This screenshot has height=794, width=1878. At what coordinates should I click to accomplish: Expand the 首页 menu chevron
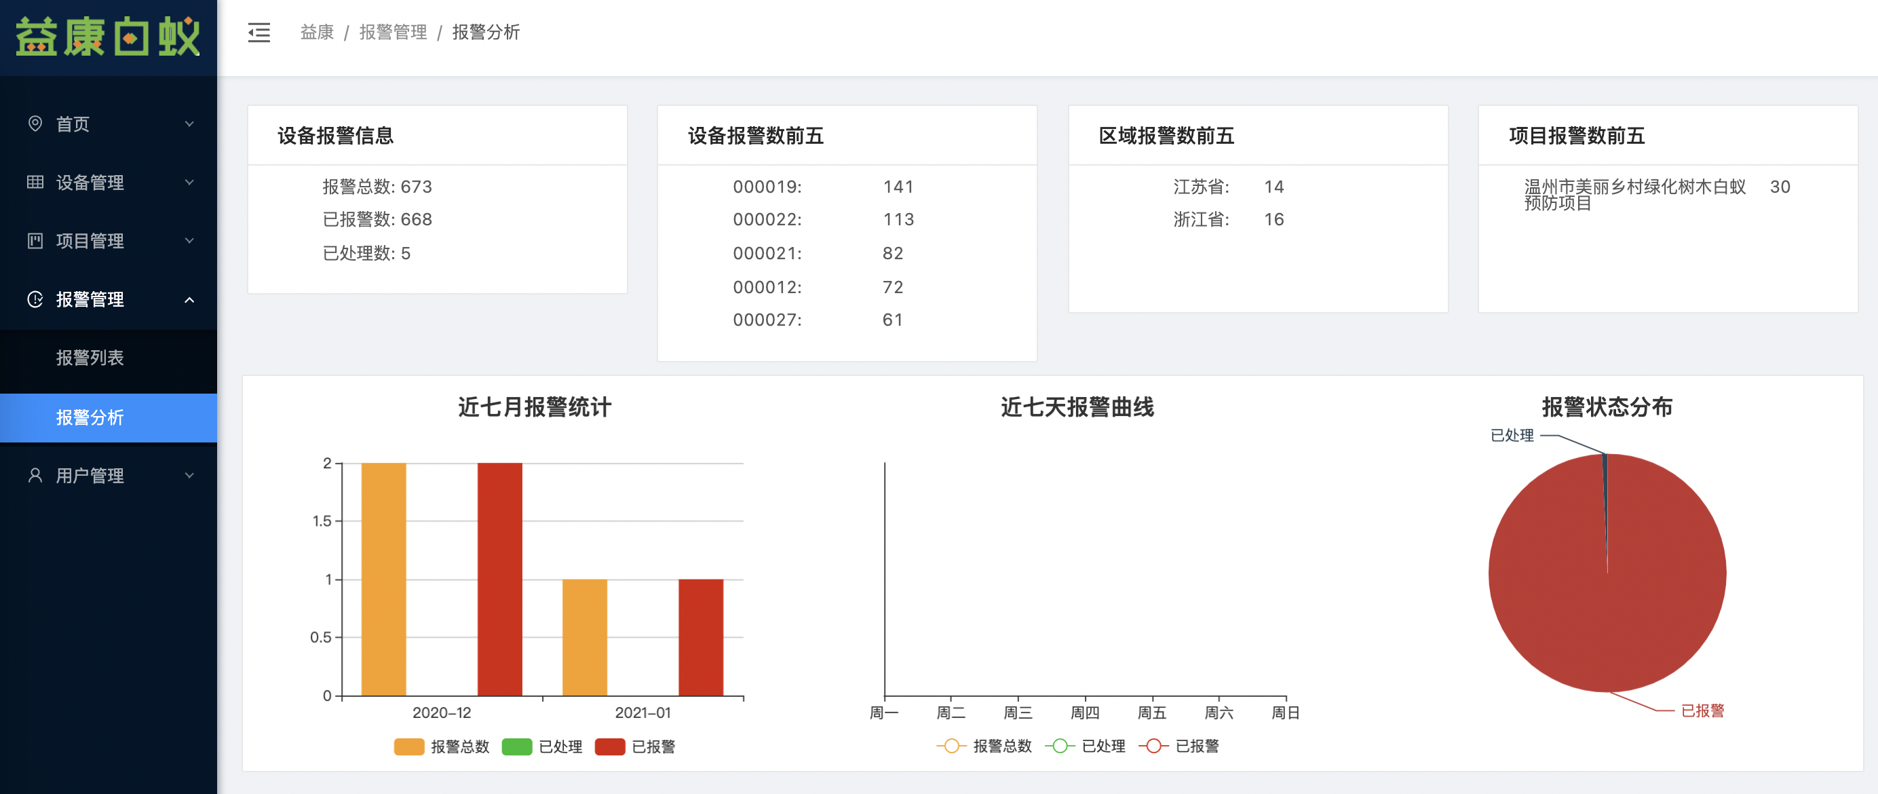pyautogui.click(x=189, y=124)
